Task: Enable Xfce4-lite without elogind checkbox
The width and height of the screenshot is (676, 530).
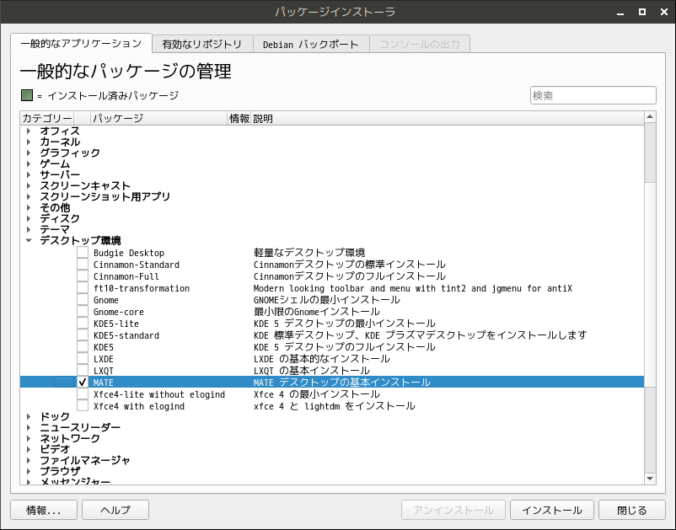Action: click(x=83, y=394)
